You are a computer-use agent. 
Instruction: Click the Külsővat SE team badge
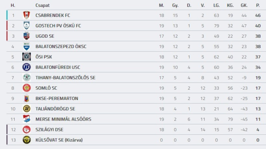(x=27, y=140)
